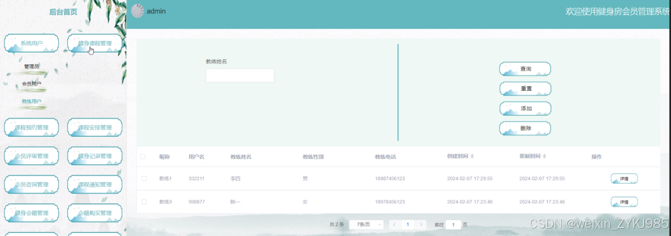This screenshot has height=236, width=671.
Task: Click the 教练电话 column header
Action: coord(385,157)
